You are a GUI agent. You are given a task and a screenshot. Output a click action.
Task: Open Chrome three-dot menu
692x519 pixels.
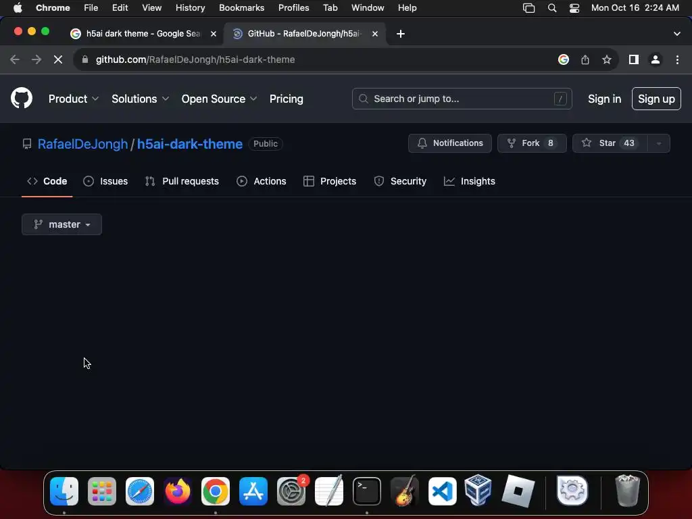[x=677, y=59]
